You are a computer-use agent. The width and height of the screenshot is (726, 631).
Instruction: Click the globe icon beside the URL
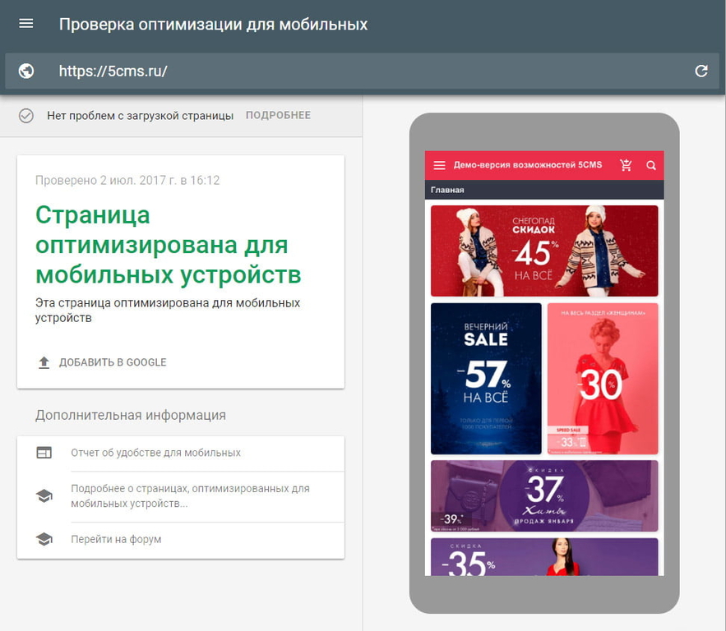[26, 71]
